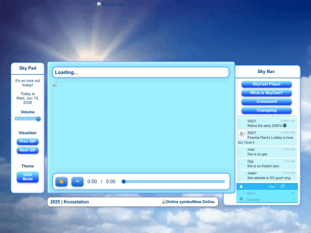This screenshot has height=233, width=311.
Task: Click "this is so freakin epic" message
Action: (263, 166)
